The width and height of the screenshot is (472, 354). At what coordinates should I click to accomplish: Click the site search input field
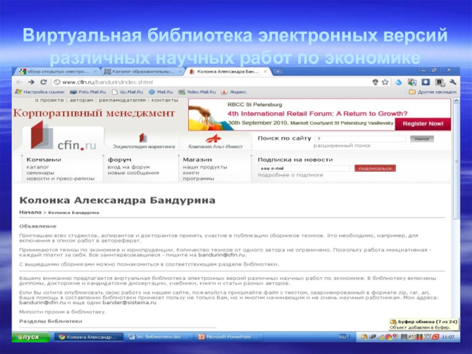pyautogui.click(x=360, y=139)
